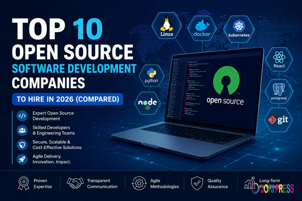Select the team icon beside Skilled Developers
This screenshot has width=302, height=201.
[x=22, y=130]
